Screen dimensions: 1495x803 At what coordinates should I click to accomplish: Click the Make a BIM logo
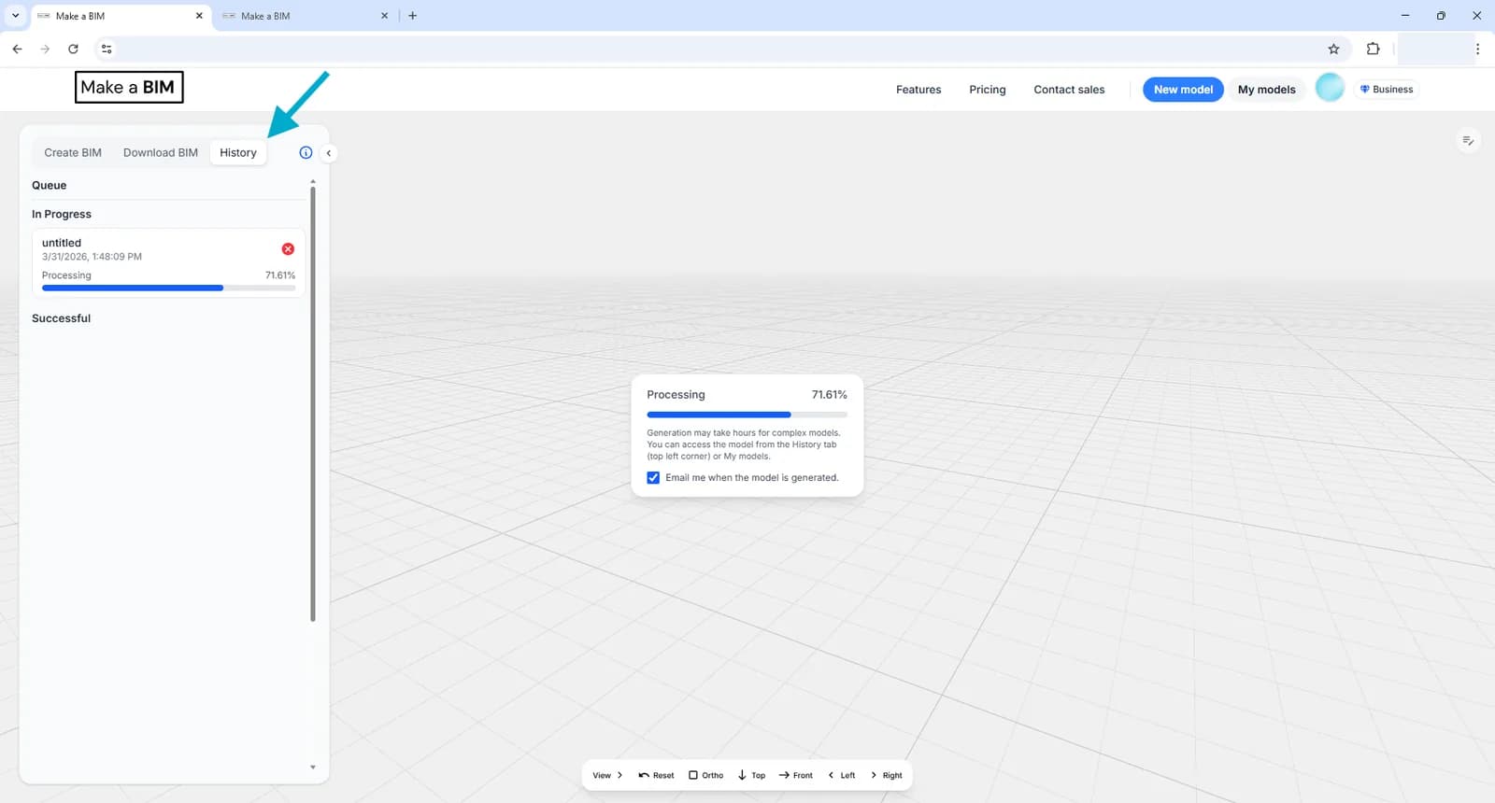129,87
